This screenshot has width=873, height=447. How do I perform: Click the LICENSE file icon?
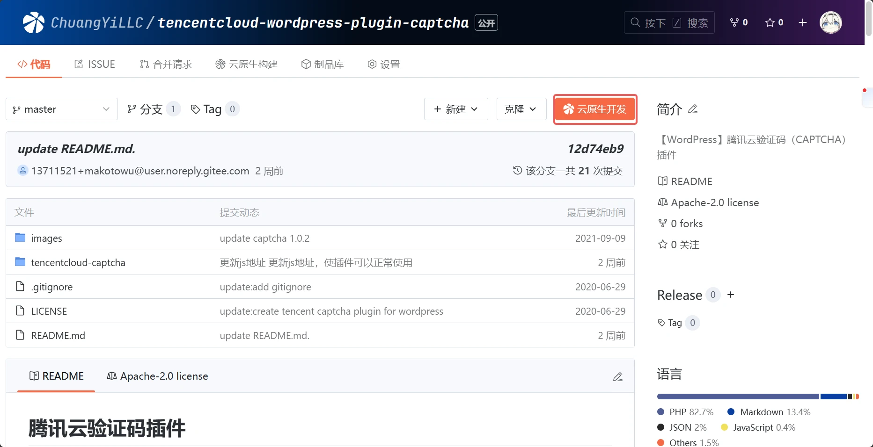click(x=20, y=310)
